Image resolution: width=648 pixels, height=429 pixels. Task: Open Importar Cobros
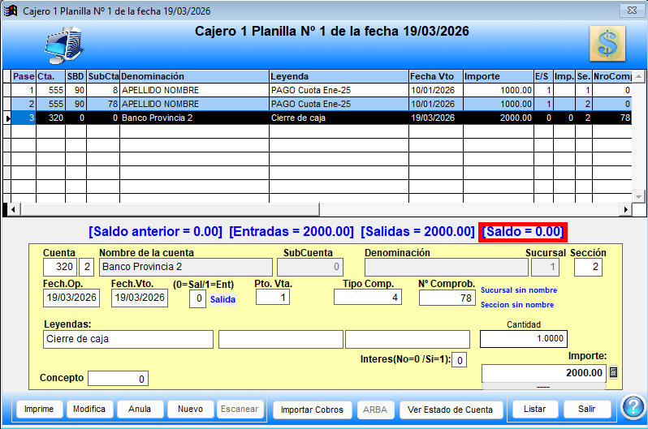(312, 410)
